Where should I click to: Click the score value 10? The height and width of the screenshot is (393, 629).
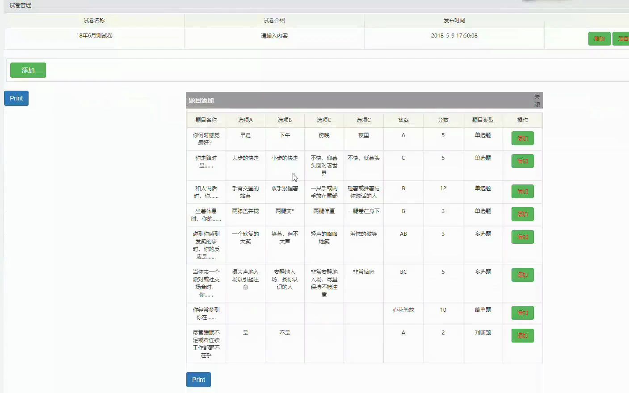pyautogui.click(x=443, y=310)
